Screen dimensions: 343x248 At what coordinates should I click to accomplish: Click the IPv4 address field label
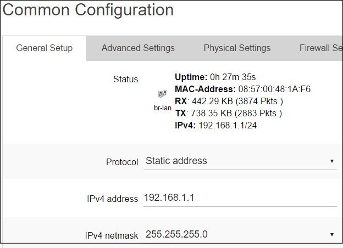click(x=113, y=199)
